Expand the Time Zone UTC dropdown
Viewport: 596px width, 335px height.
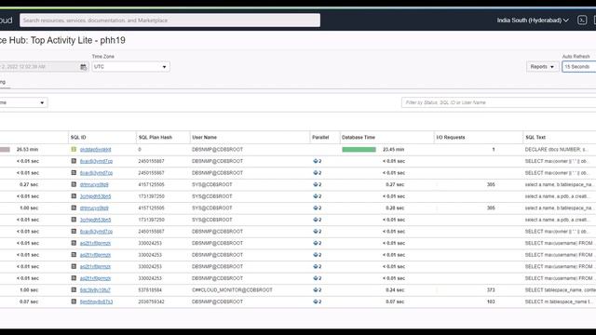coord(130,67)
